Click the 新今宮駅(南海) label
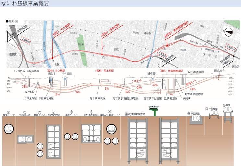 click(226, 60)
